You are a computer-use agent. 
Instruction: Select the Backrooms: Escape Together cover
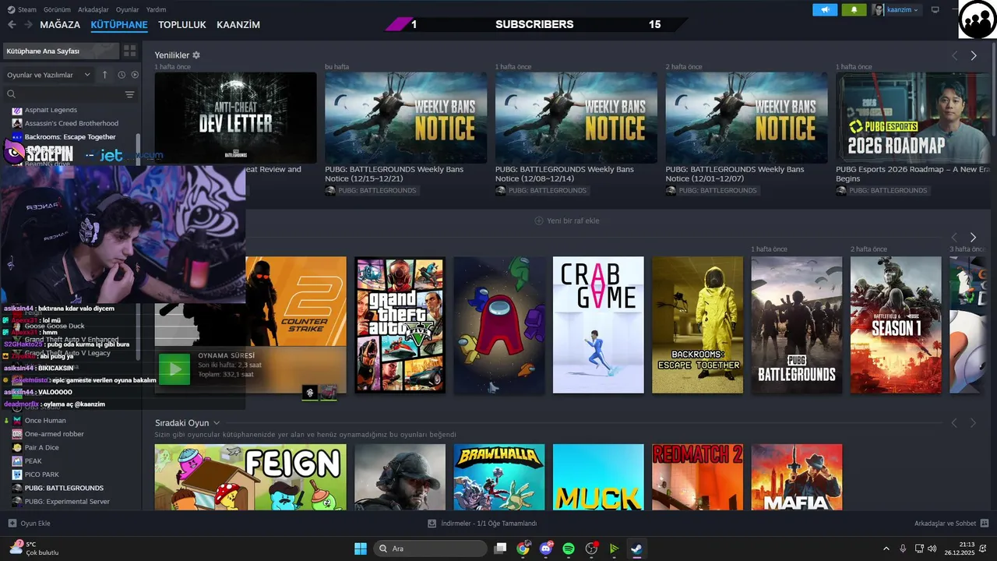697,325
